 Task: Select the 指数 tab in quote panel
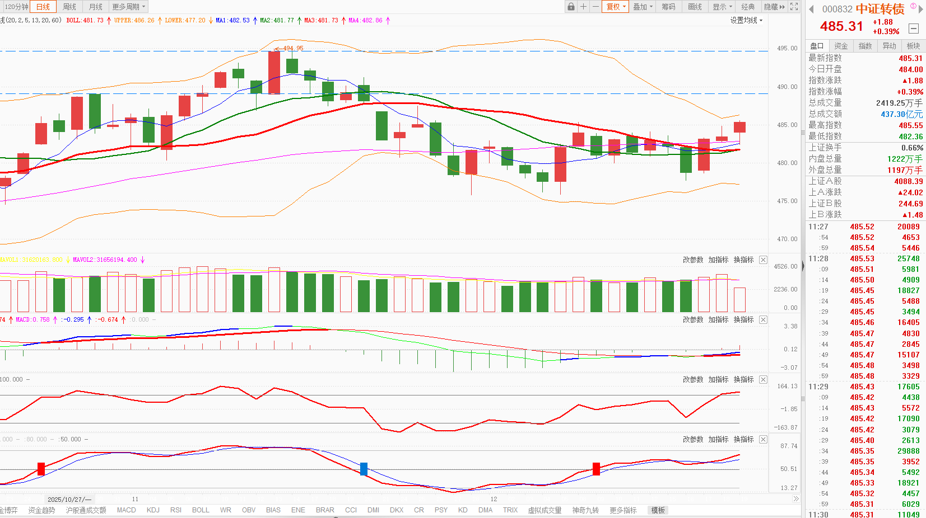[x=865, y=46]
